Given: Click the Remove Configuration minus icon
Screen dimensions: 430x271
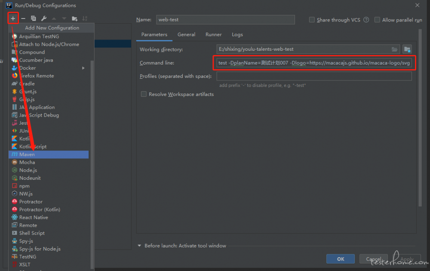Looking at the screenshot, I should tap(23, 18).
